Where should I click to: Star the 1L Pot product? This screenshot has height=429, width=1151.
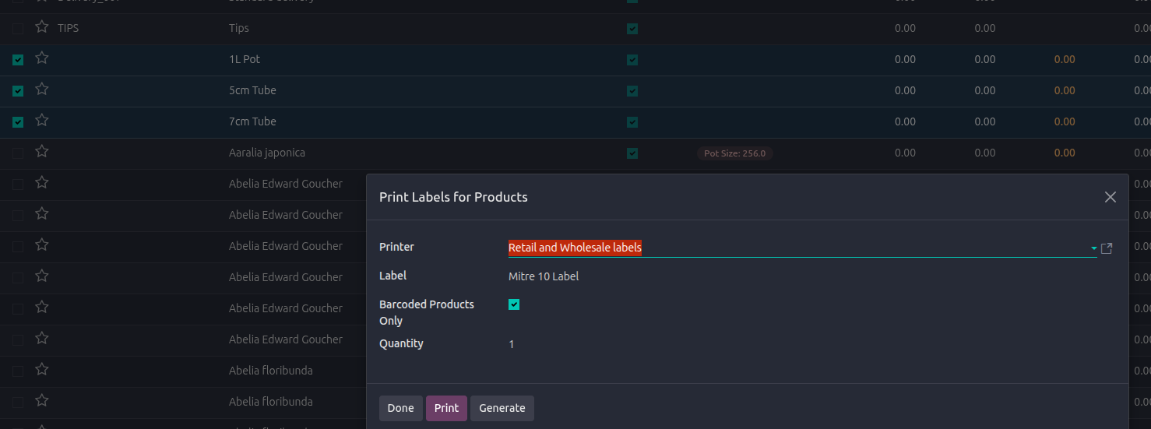pyautogui.click(x=42, y=58)
